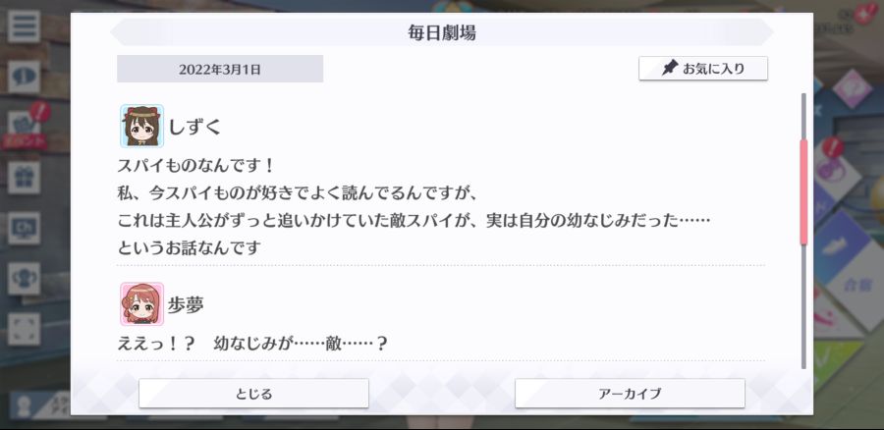Close the dialog with とじる button

(x=253, y=394)
